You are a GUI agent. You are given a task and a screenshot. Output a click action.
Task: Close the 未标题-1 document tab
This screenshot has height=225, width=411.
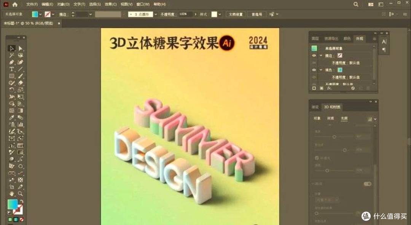pyautogui.click(x=59, y=23)
